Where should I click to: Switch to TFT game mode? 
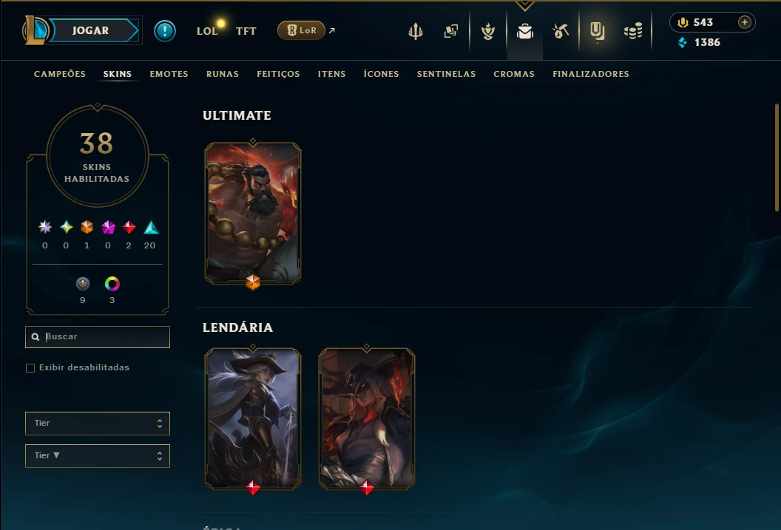pos(246,31)
